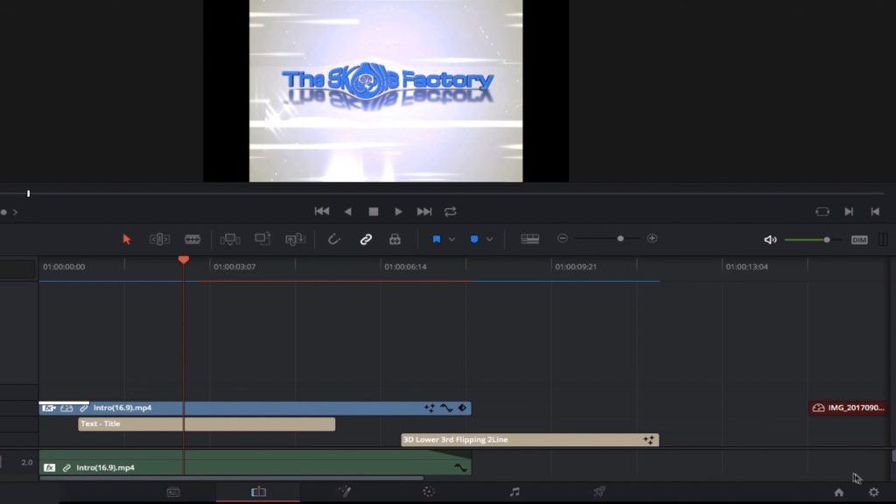Toggle the snapping magnet
The image size is (896, 504).
(x=333, y=238)
